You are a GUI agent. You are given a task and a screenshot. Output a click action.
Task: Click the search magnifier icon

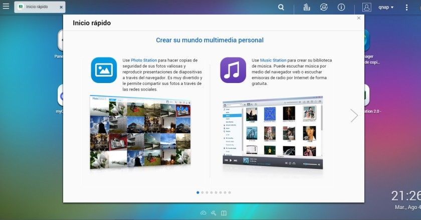click(x=281, y=7)
